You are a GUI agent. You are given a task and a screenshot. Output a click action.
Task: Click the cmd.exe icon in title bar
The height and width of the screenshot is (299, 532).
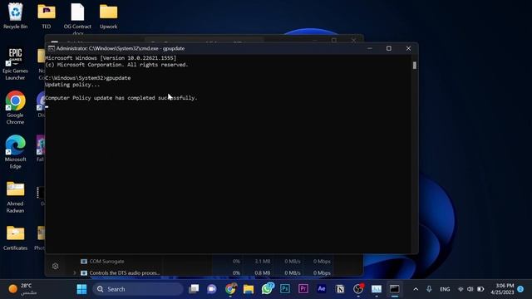tap(52, 48)
